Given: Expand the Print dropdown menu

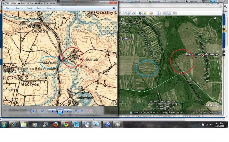Looking at the screenshot, I should click(19, 8).
